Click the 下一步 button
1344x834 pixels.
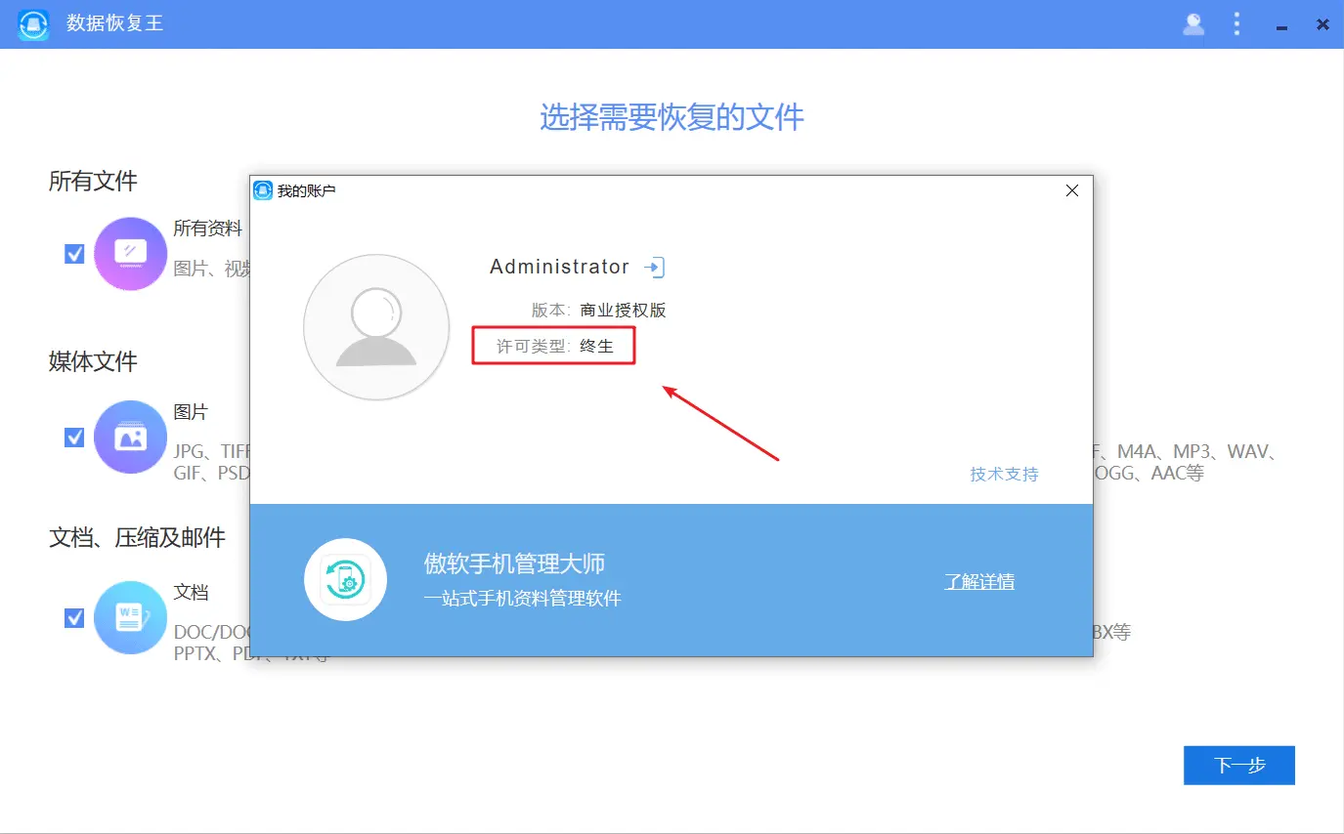click(1239, 766)
